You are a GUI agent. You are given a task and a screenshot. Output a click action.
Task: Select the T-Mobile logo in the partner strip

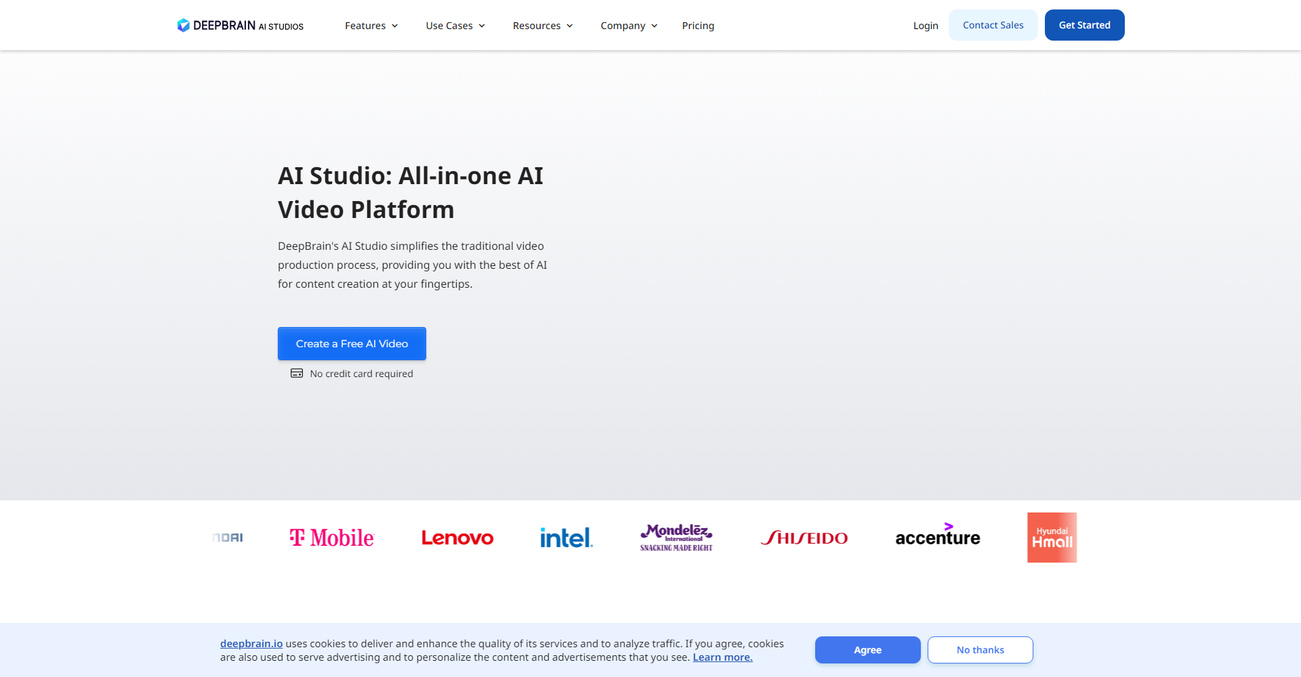tap(331, 538)
